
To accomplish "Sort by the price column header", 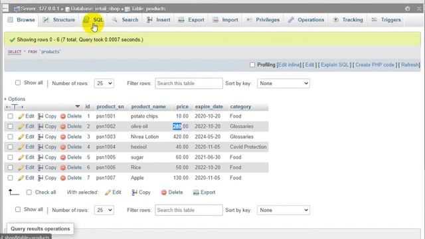I will point(182,106).
